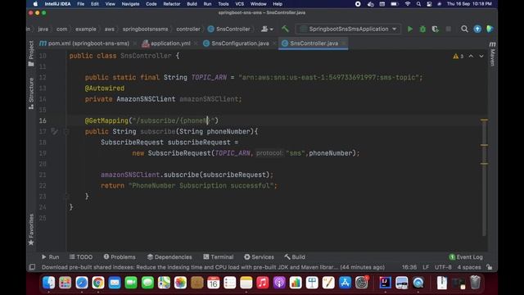
Task: Open the Problems tool window
Action: [120, 256]
